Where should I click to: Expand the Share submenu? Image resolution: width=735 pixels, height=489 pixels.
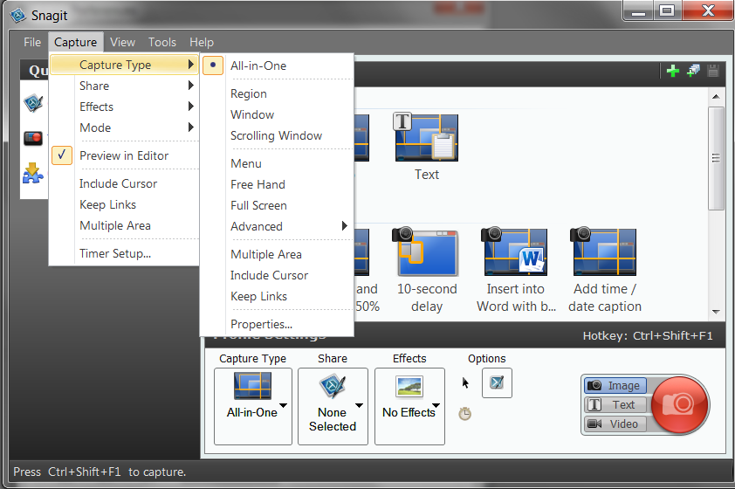124,86
